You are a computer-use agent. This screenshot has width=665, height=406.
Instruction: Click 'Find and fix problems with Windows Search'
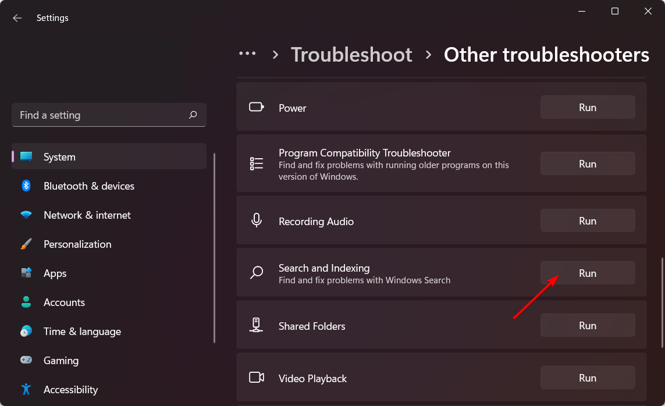[364, 280]
